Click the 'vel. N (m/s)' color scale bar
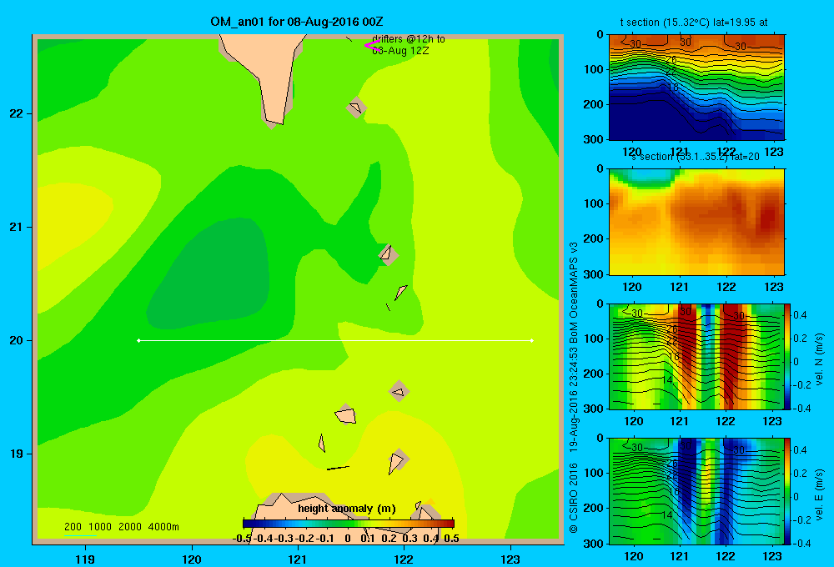 pos(787,356)
